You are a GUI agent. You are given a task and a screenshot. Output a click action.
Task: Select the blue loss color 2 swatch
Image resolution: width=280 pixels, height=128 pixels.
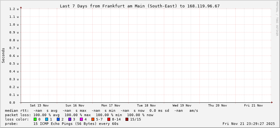58,119
